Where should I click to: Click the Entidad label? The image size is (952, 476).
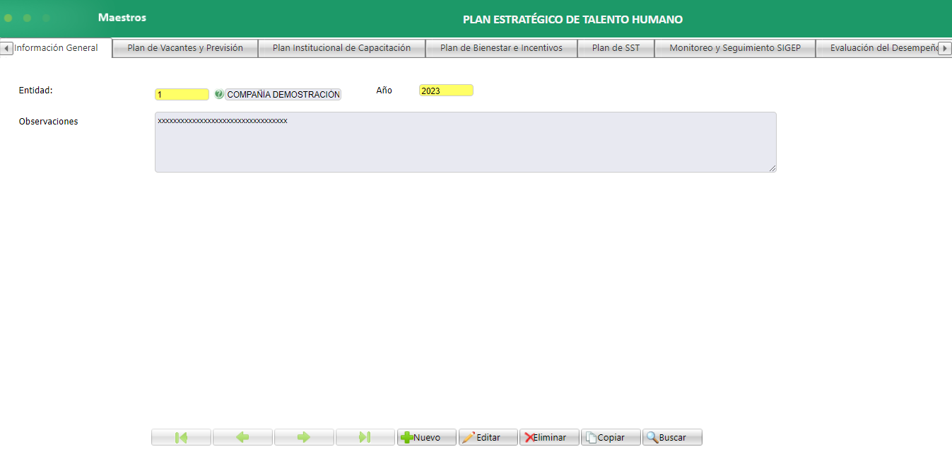[36, 91]
